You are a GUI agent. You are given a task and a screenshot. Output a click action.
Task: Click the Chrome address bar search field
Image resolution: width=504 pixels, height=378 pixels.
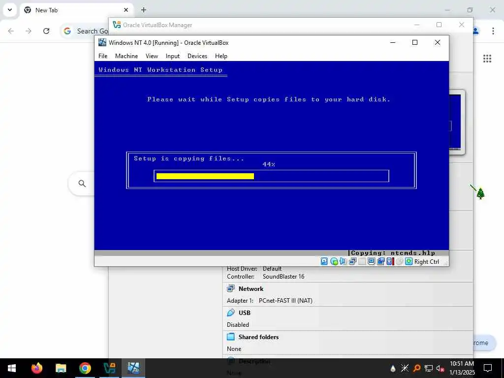85,31
